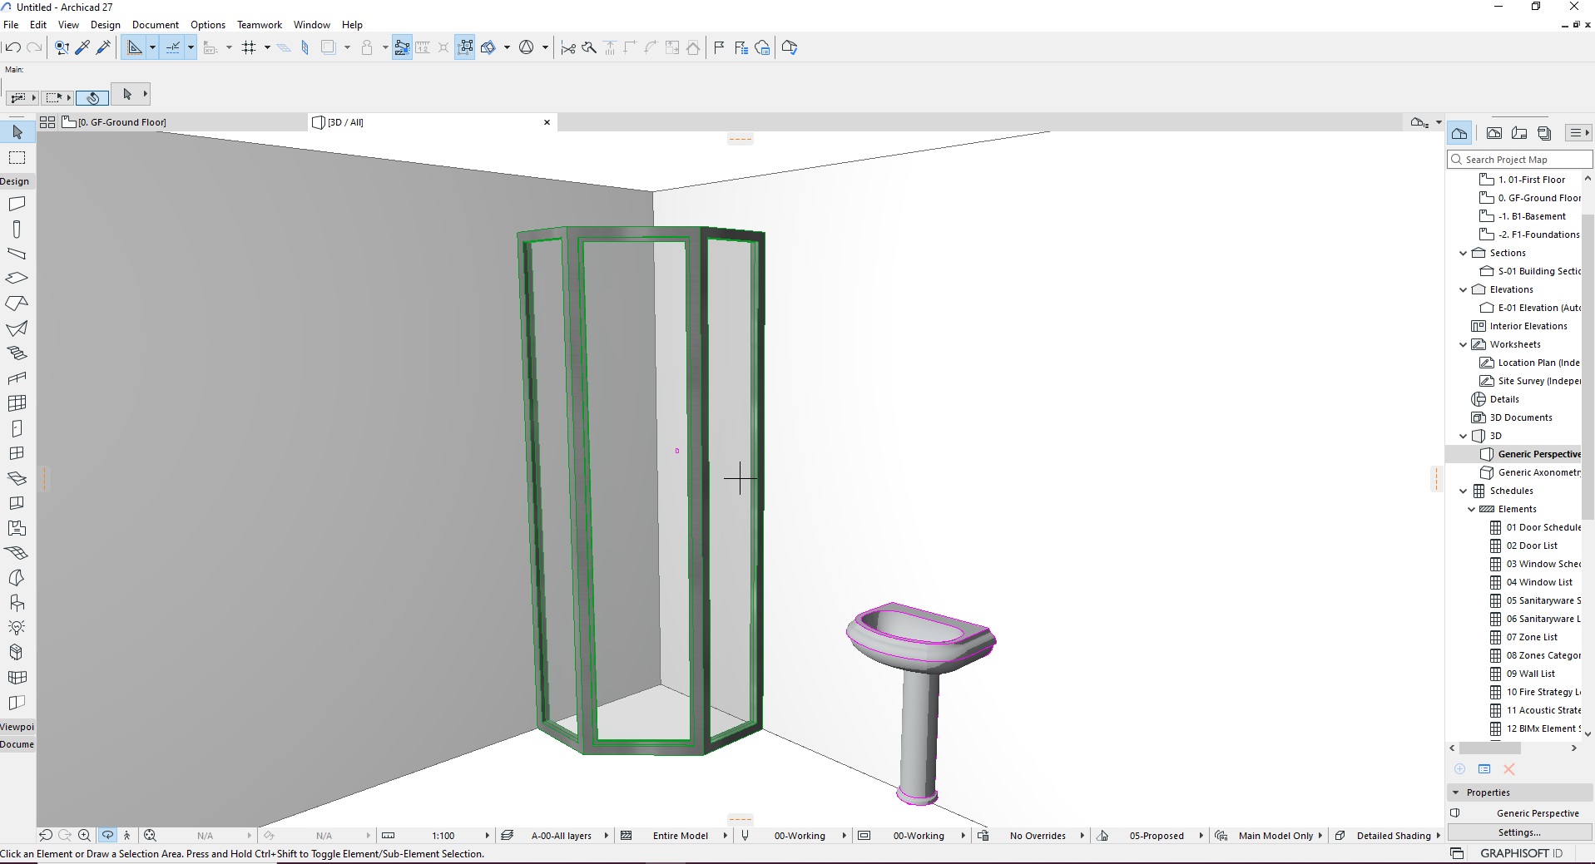Choose the Wall tool in Design toolbox

point(17,204)
